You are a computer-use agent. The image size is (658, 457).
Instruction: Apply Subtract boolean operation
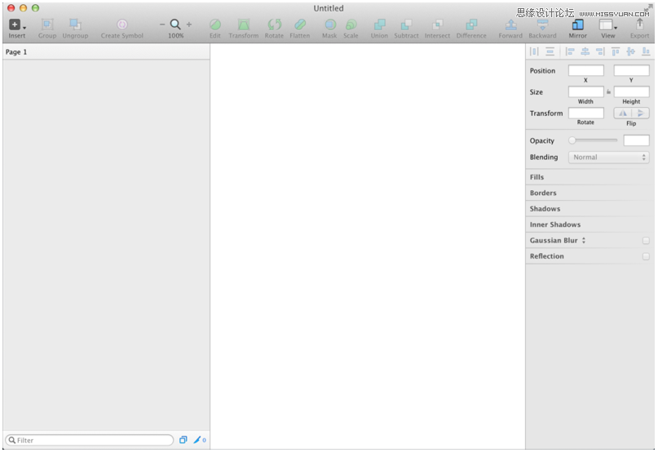point(406,24)
